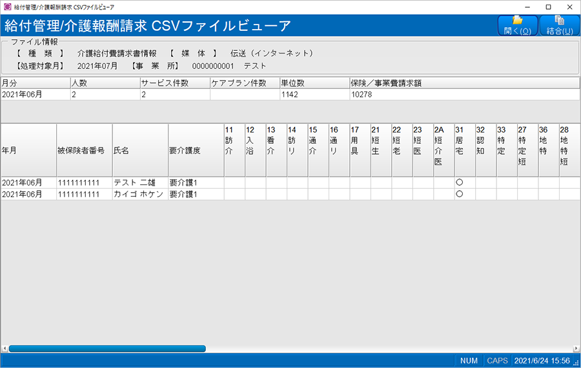This screenshot has width=581, height=368.
Task: Click the 27 特定短 column header
Action: [x=527, y=150]
